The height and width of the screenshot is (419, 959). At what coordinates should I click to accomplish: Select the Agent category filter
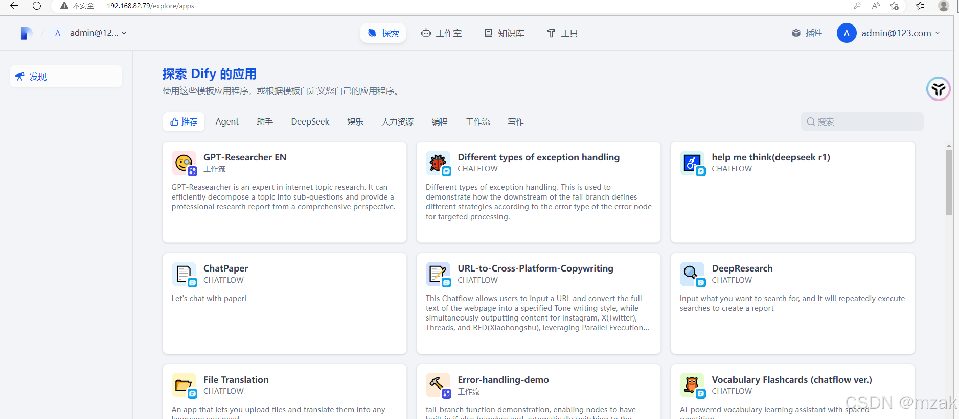[x=227, y=122]
